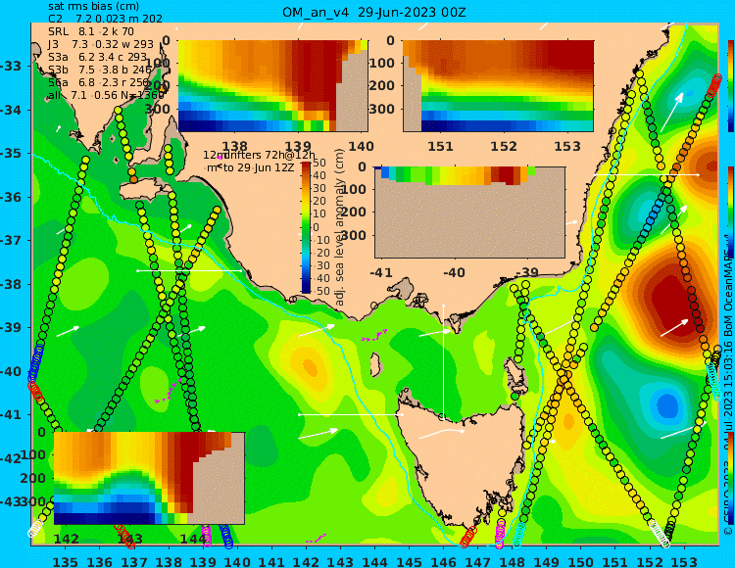
Task: Click the "152" label under the upper-right inset
Action: pyautogui.click(x=504, y=146)
